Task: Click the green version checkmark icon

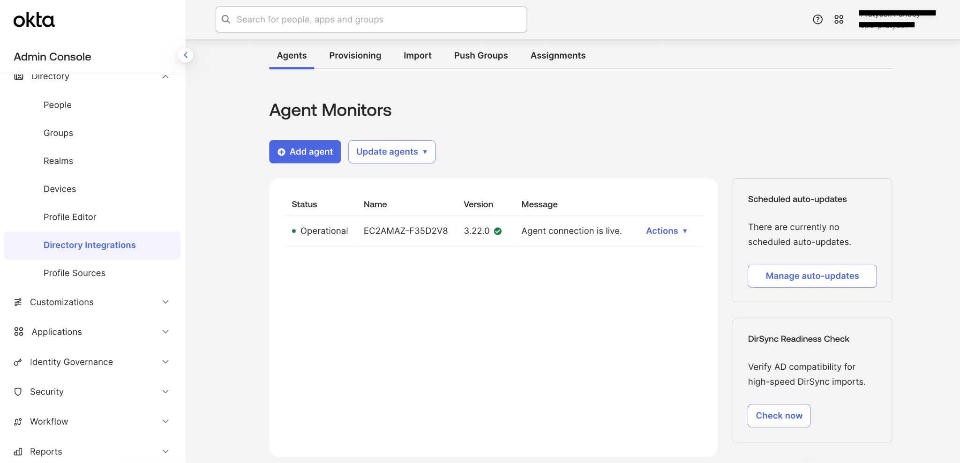Action: (498, 231)
